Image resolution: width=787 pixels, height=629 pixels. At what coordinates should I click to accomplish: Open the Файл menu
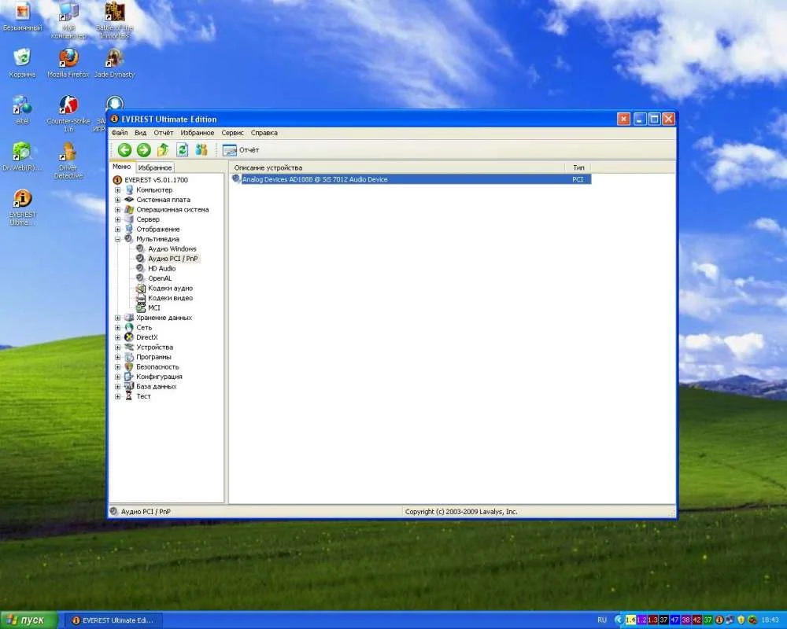pyautogui.click(x=120, y=133)
